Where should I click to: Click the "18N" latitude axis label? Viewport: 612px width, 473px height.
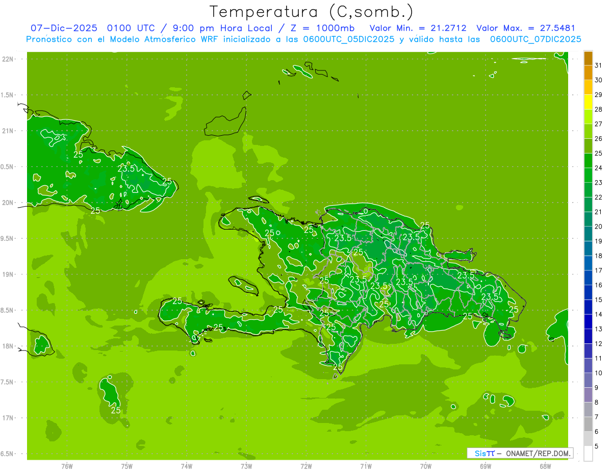(8, 346)
